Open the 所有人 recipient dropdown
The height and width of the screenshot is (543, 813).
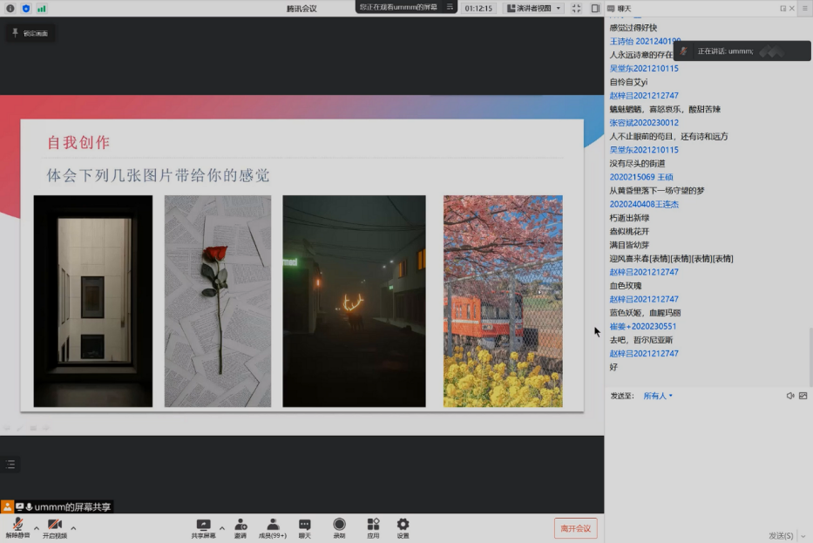click(x=658, y=396)
